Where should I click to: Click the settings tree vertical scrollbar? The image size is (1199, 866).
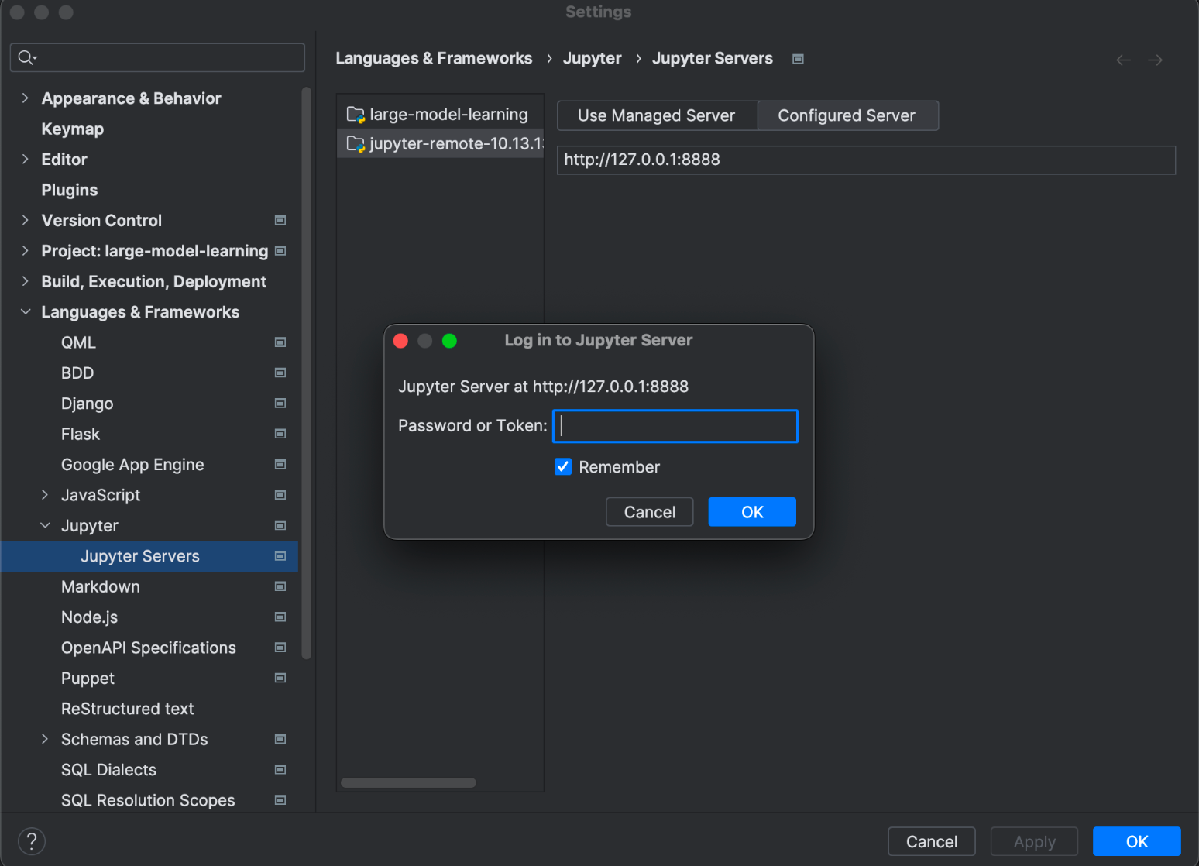(307, 372)
